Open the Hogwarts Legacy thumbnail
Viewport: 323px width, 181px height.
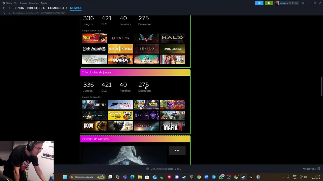tap(94, 59)
